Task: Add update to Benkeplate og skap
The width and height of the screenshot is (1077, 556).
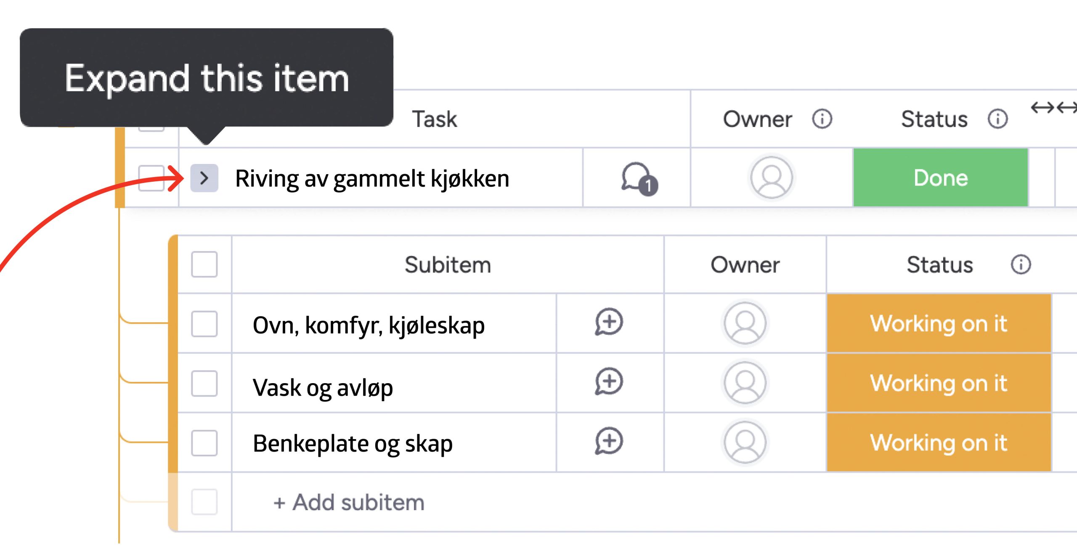Action: click(x=609, y=442)
